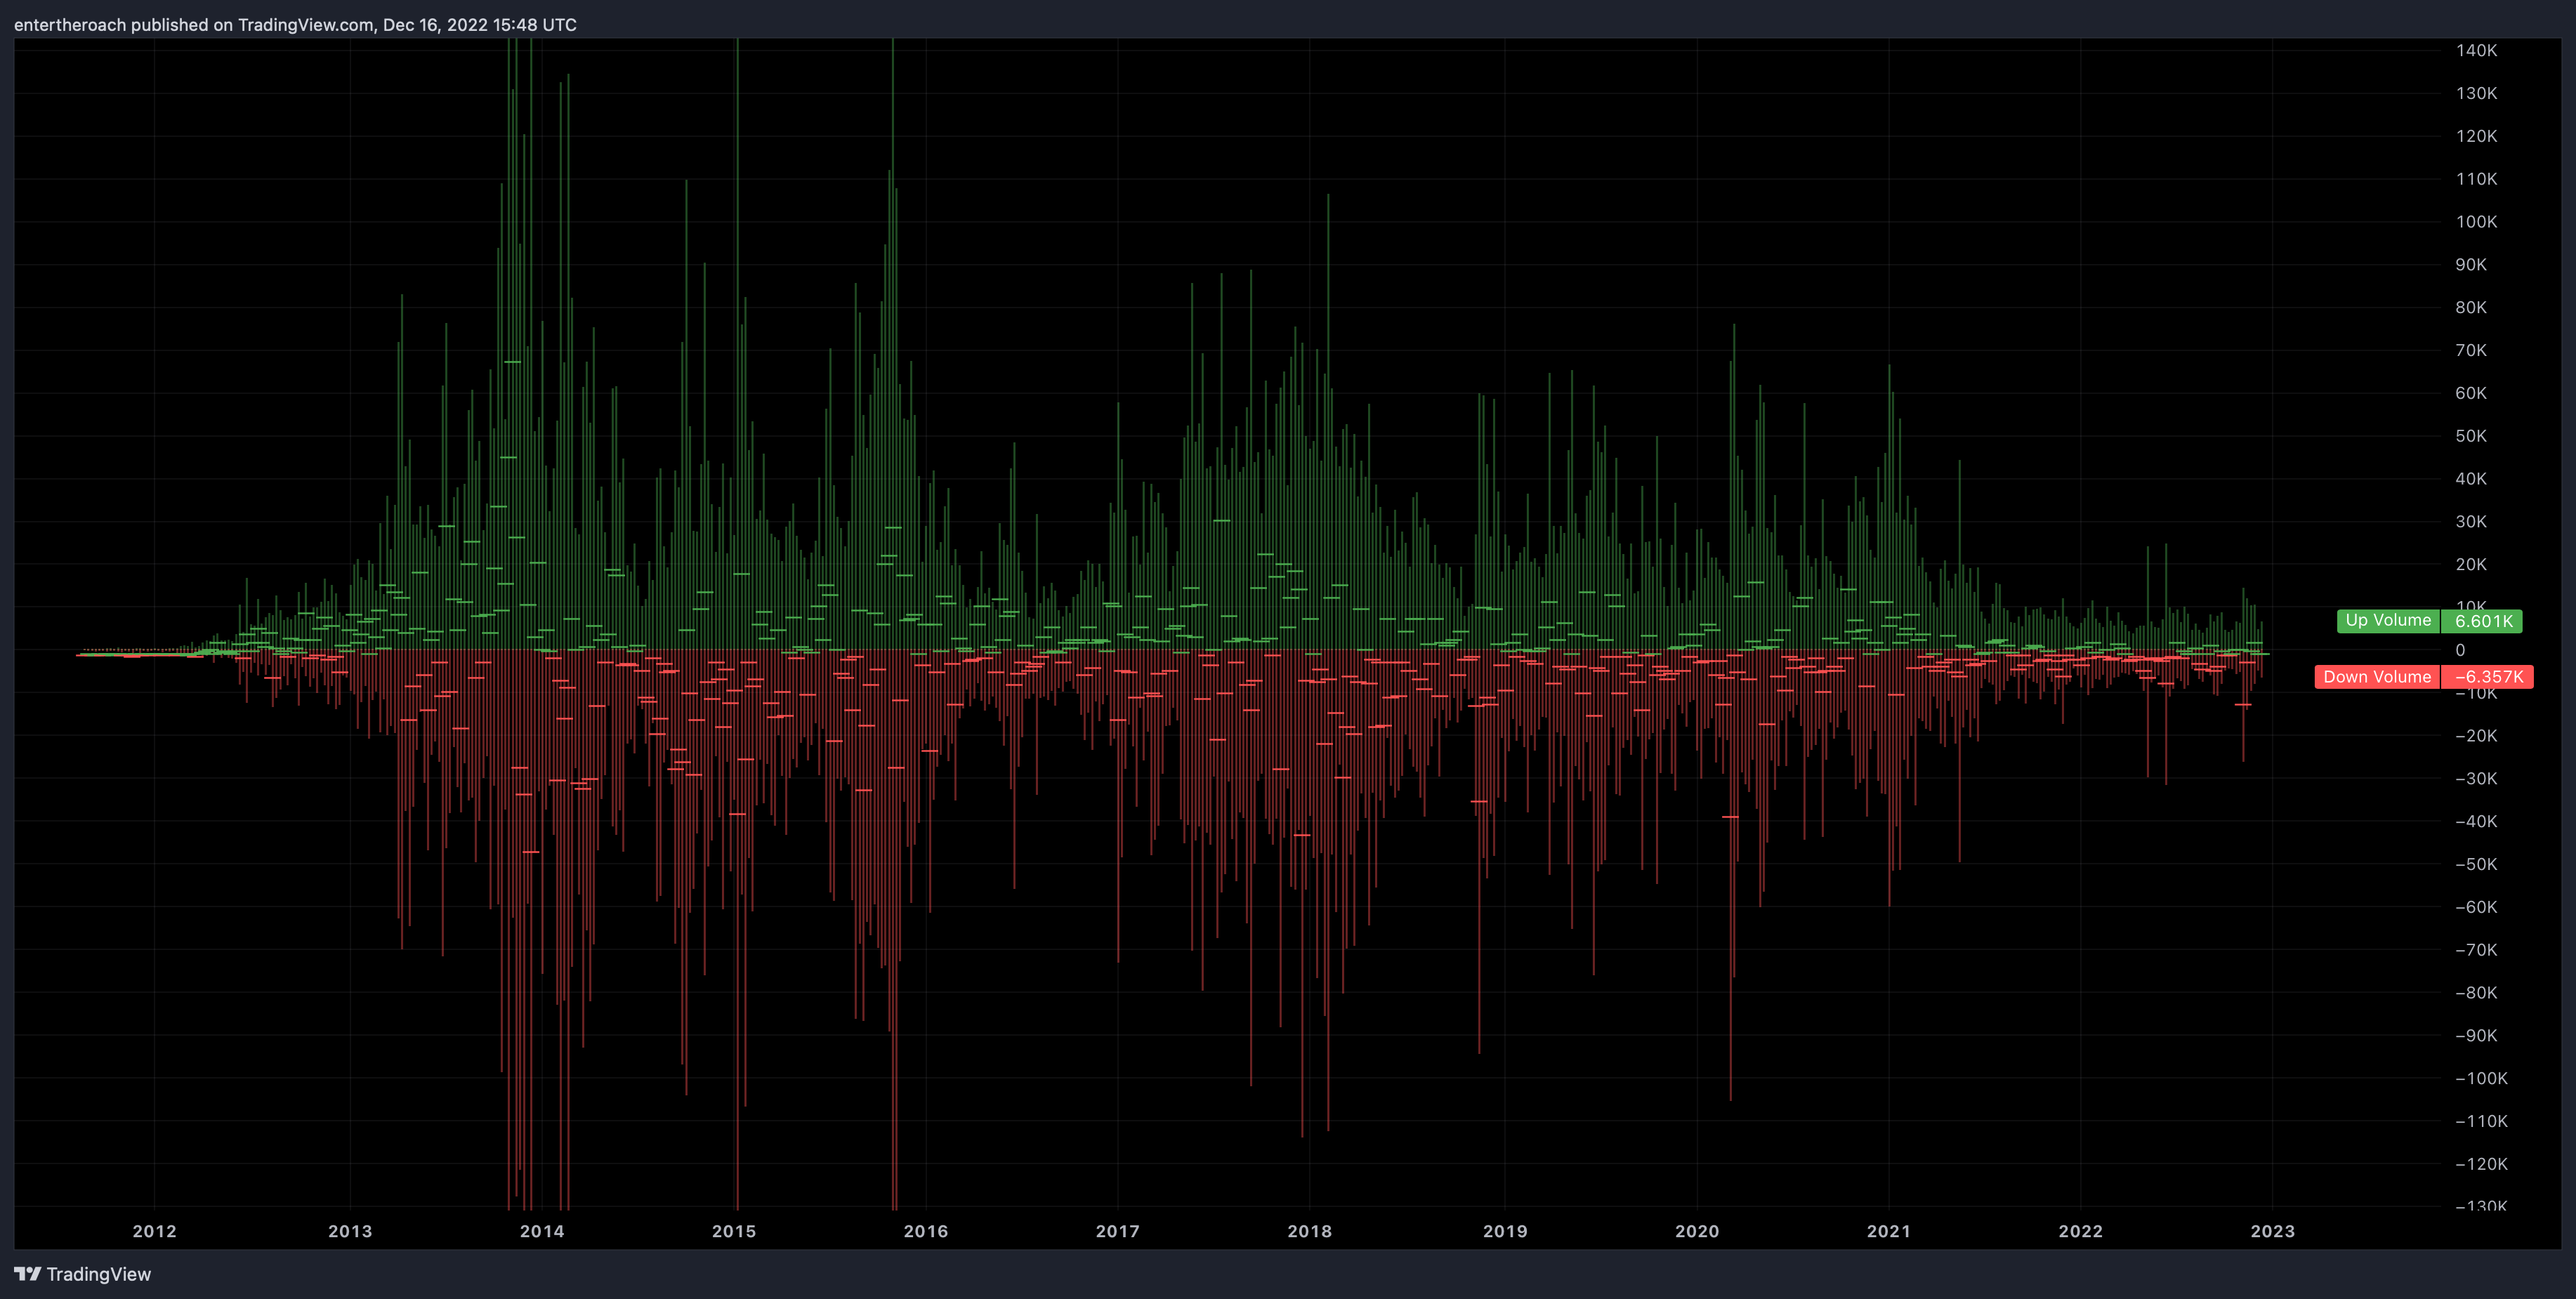Click the 130K positive axis label

2476,93
